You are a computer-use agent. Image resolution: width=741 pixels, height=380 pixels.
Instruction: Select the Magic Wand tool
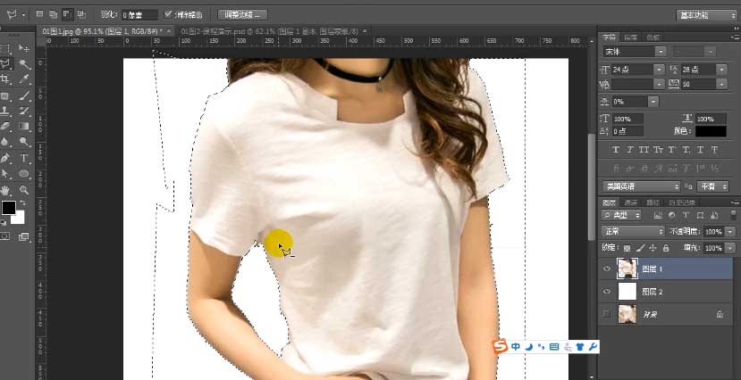(x=24, y=64)
